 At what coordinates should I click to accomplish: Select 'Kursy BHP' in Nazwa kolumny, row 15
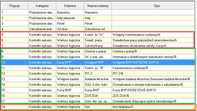[98, 90]
